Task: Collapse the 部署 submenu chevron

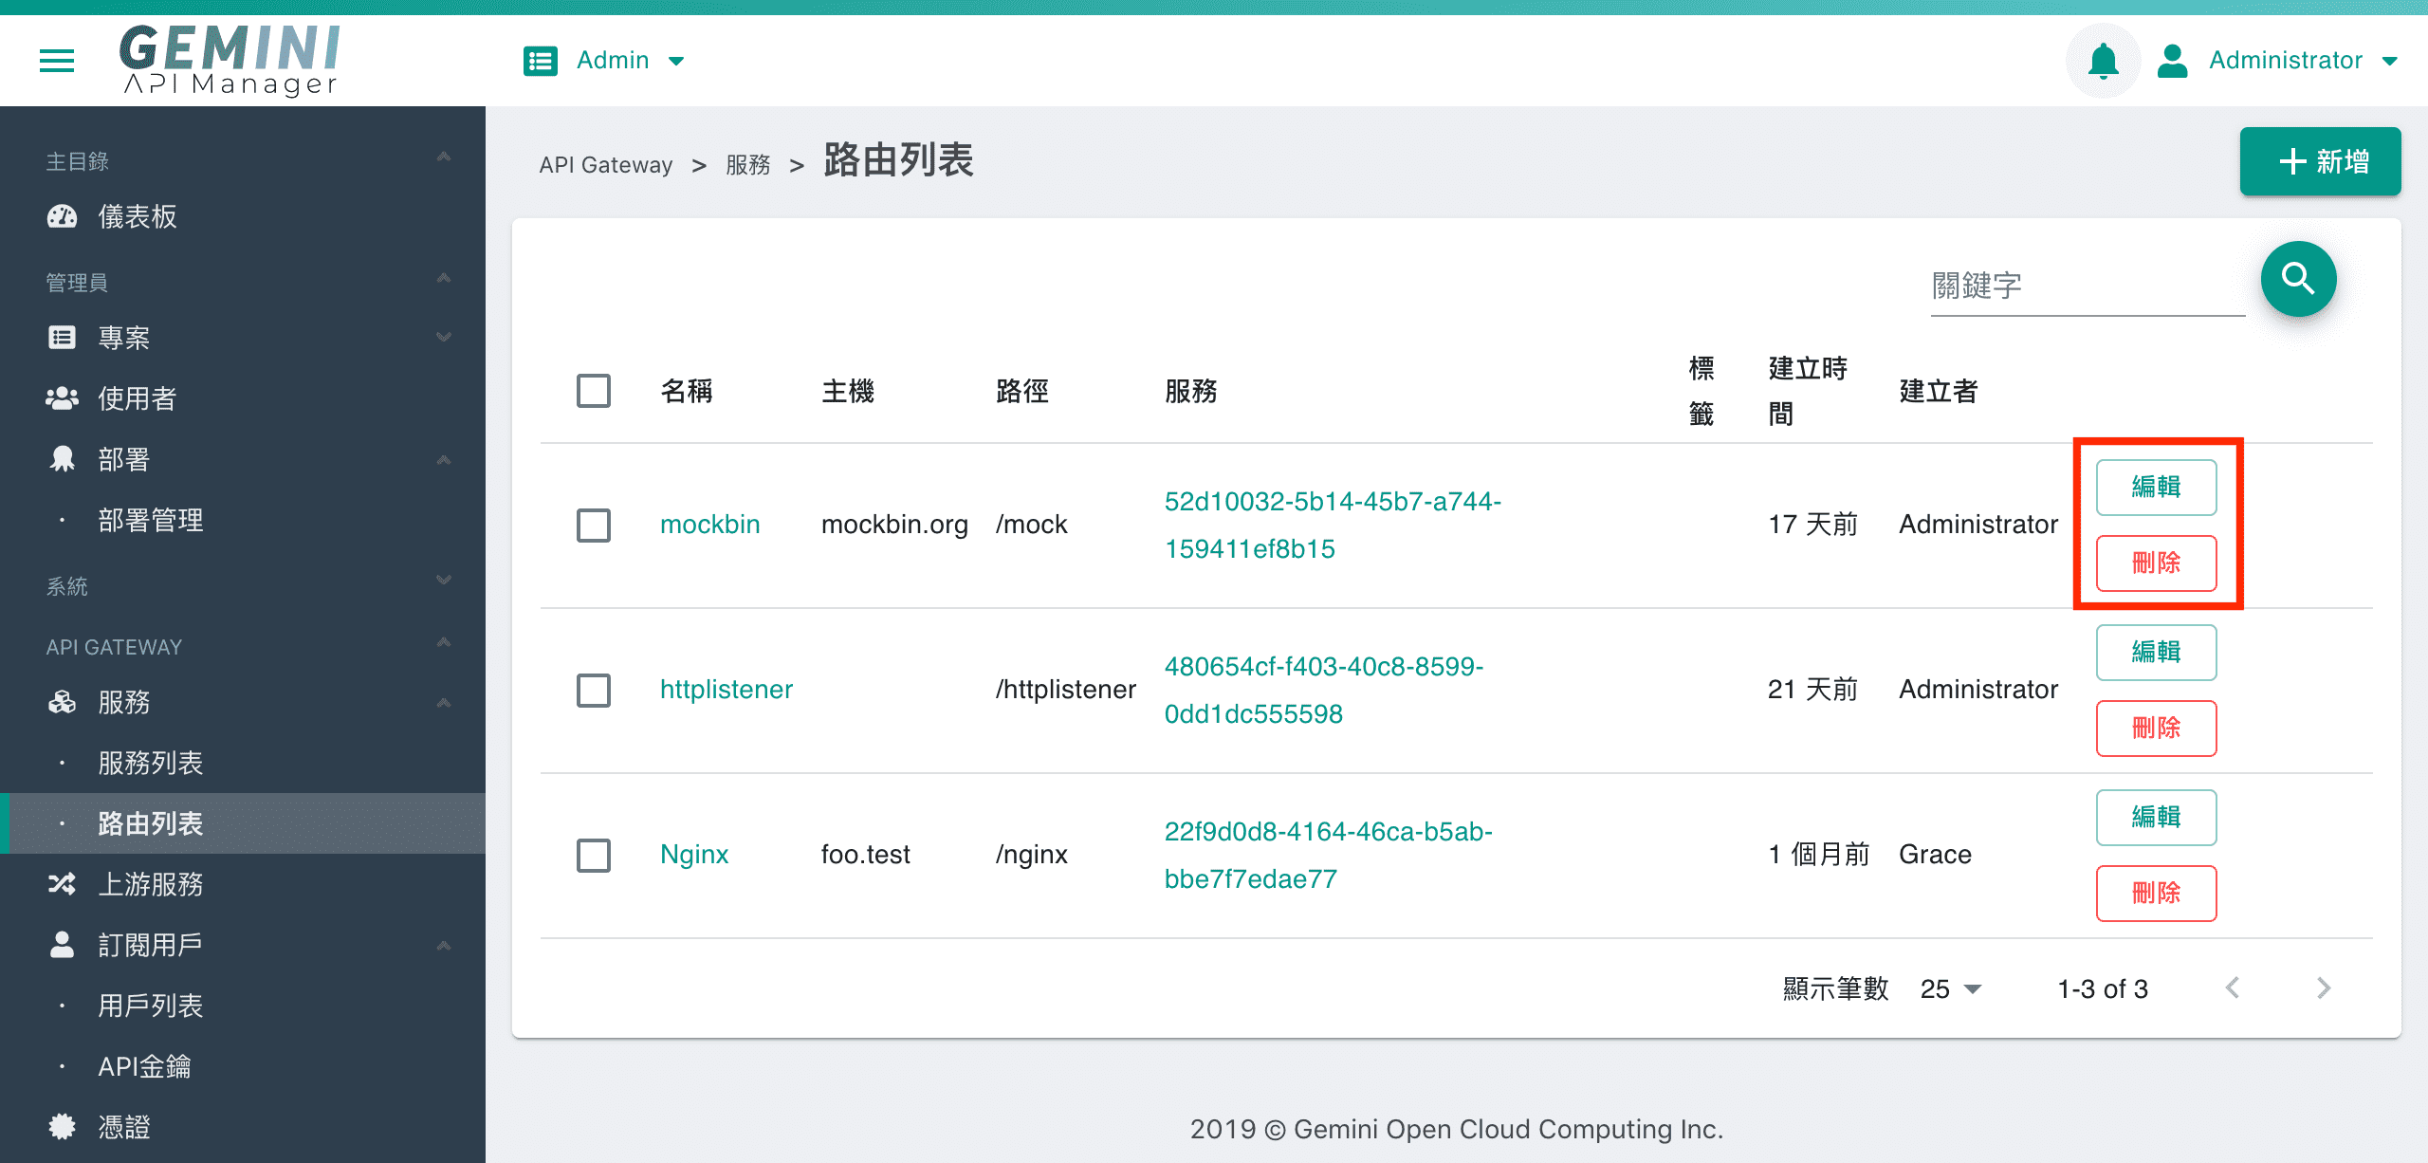Action: pos(443,461)
